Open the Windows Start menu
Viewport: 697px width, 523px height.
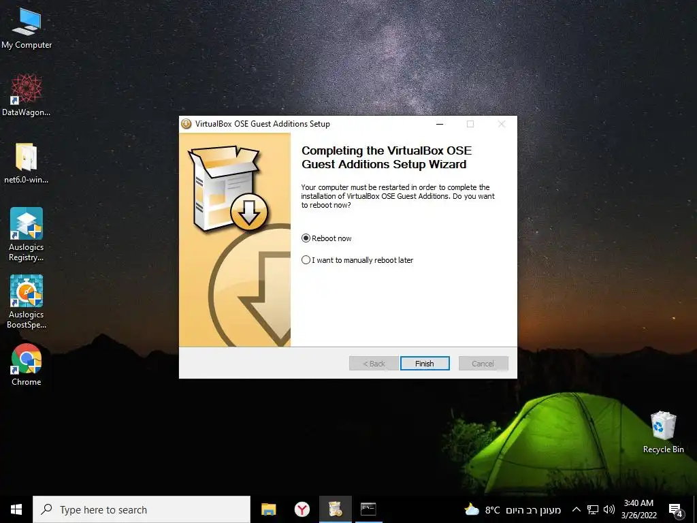tap(16, 509)
